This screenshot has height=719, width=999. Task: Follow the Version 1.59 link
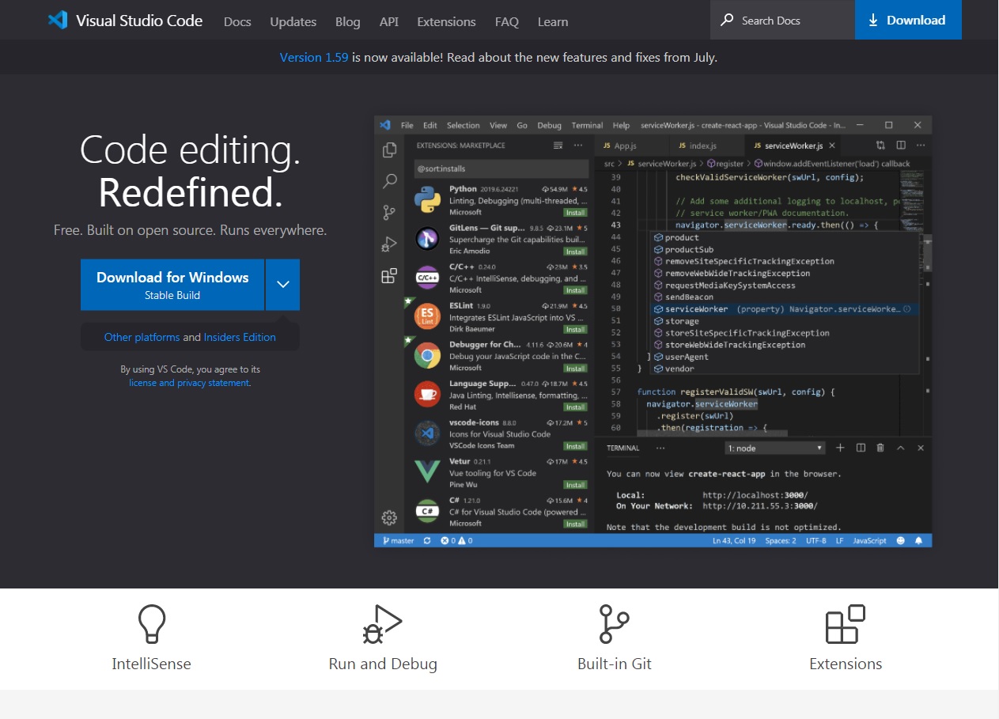(314, 58)
